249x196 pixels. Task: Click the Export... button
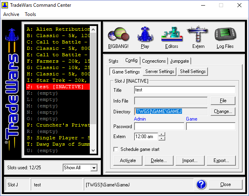[x=221, y=160]
